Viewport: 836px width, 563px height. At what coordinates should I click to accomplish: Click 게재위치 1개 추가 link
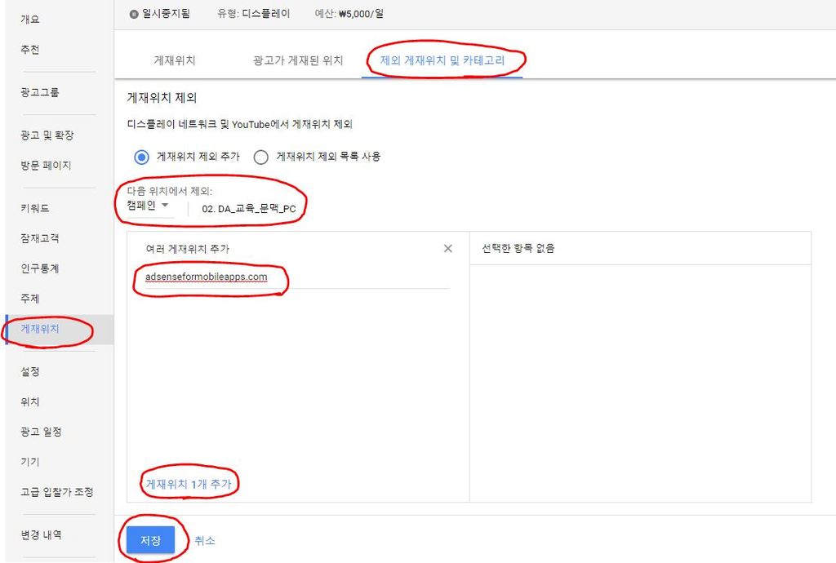coord(189,484)
